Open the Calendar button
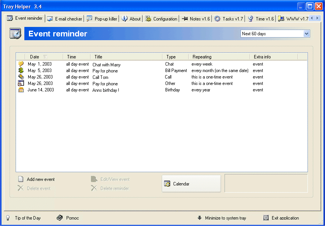 tap(191, 184)
